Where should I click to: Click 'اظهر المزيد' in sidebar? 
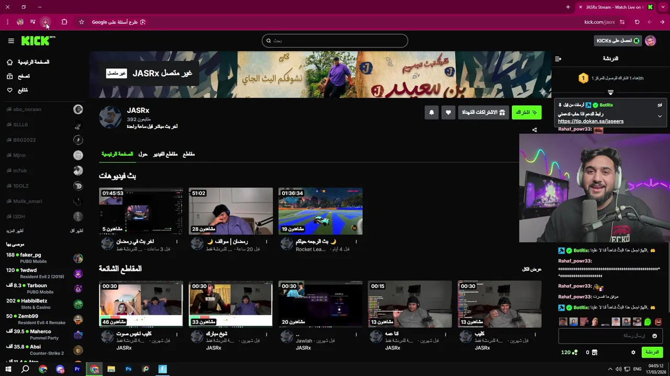[15, 231]
